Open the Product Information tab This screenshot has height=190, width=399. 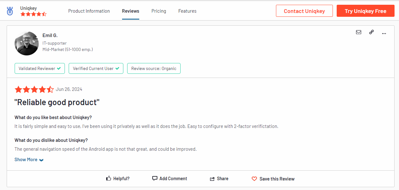click(x=89, y=11)
